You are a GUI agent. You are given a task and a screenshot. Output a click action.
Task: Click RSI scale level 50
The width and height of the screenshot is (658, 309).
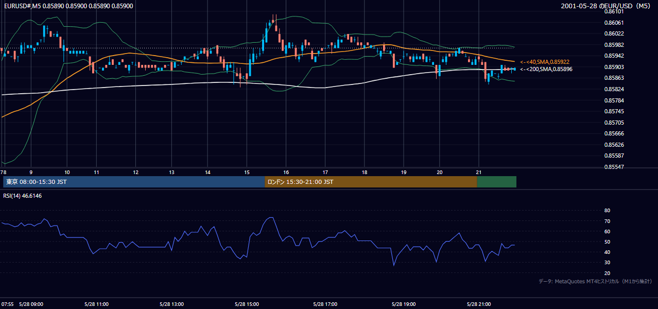tap(607, 242)
